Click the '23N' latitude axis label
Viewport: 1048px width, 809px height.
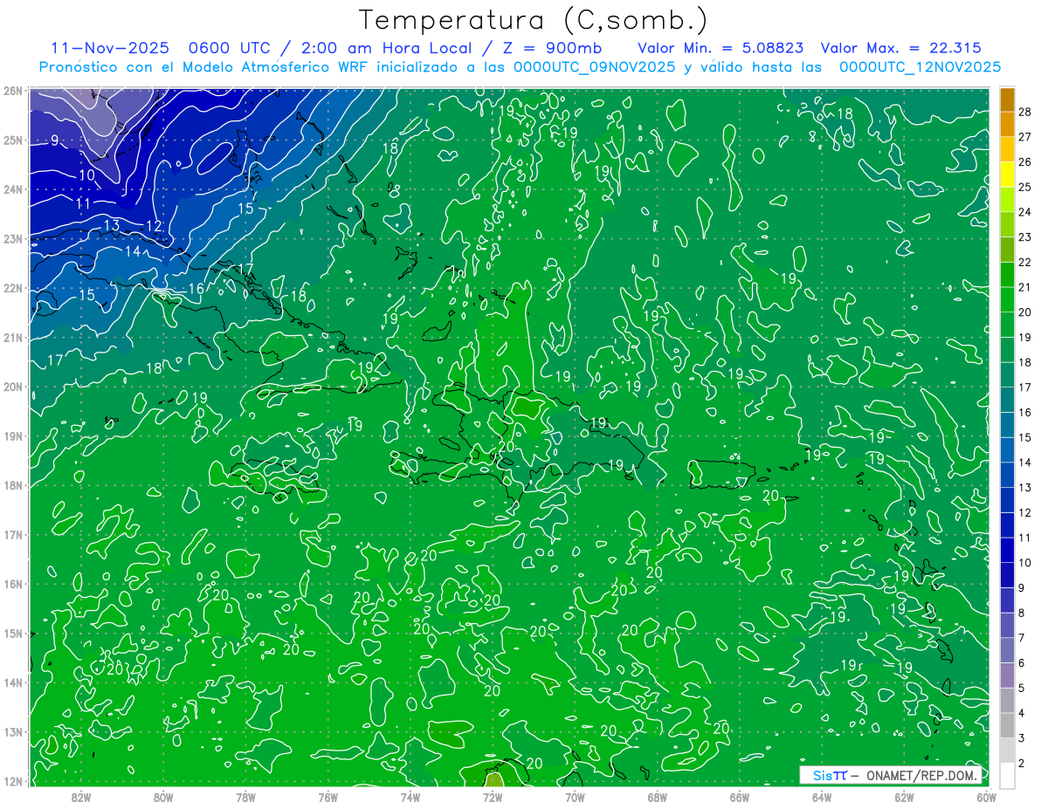coord(12,238)
